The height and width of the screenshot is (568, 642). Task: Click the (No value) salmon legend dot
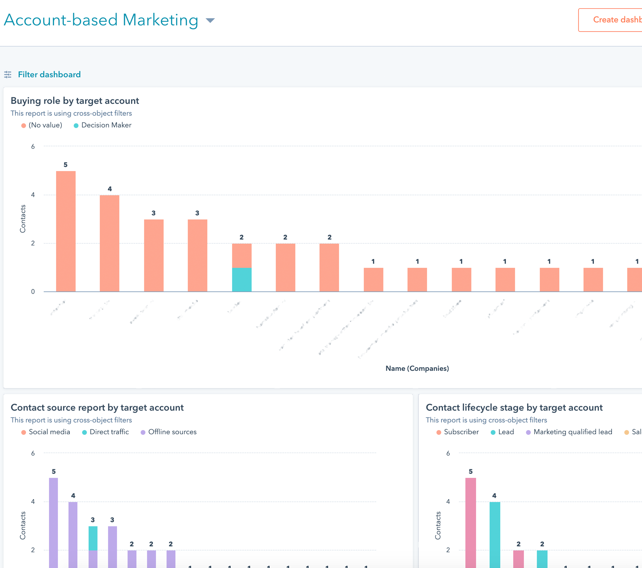pos(23,126)
